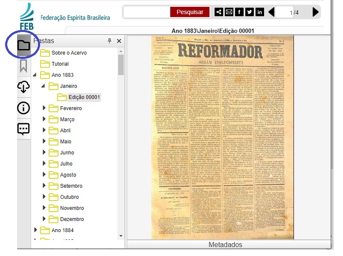343x256 pixels.
Task: Click folder tree scroll down arrow
Action: [x=121, y=236]
